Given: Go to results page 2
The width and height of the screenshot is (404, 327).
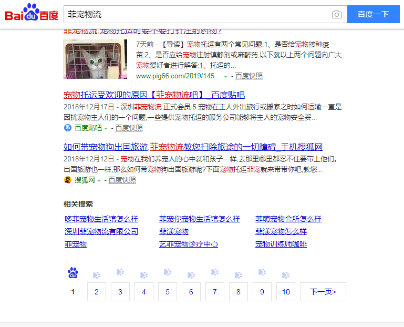Looking at the screenshot, I should [97, 292].
